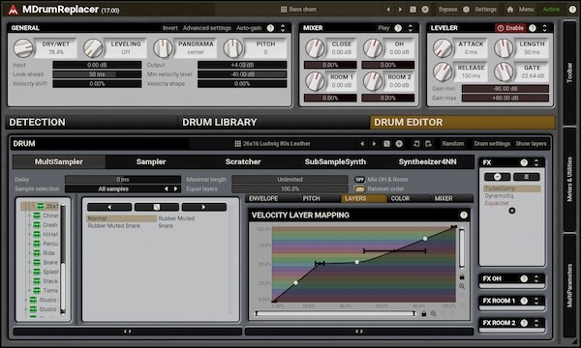Click the Look-ahead 50 ms slider

97,74
